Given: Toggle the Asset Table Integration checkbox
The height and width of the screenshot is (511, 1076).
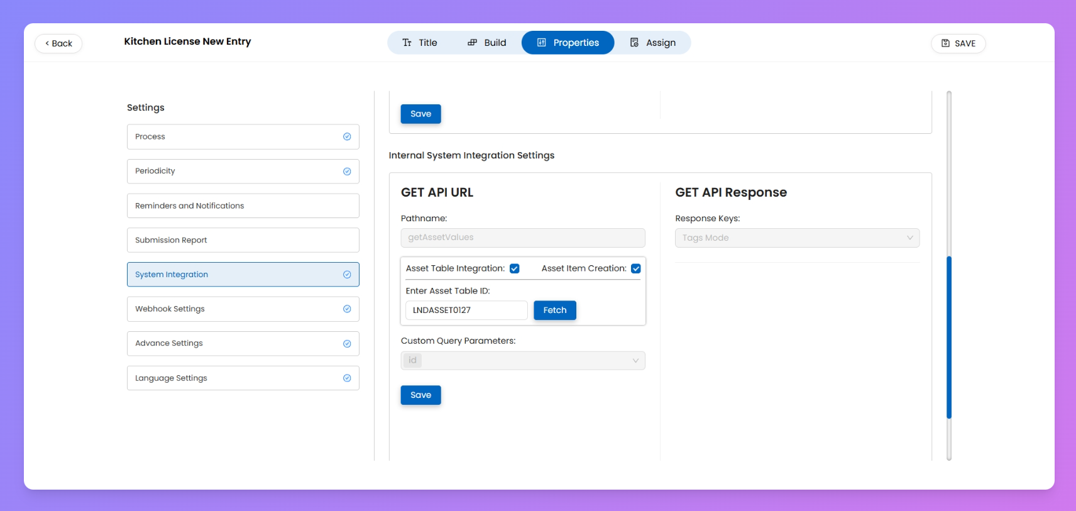Looking at the screenshot, I should (x=515, y=268).
